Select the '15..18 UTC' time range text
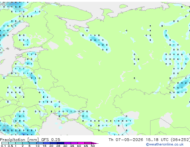Screen dimensions: 190x147 pos(157,140)
